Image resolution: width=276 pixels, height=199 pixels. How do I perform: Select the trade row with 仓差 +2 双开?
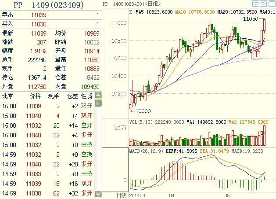(x=47, y=106)
